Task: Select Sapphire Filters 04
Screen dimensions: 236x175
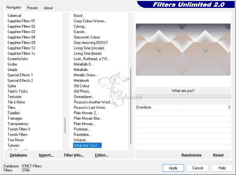Action: [x=21, y=37]
